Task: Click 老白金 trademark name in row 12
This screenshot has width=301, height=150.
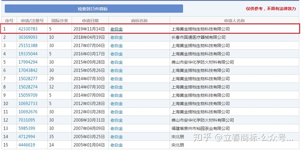Action: click(x=116, y=120)
